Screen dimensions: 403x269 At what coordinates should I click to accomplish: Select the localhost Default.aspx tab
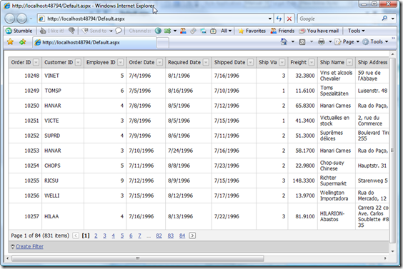(94, 42)
